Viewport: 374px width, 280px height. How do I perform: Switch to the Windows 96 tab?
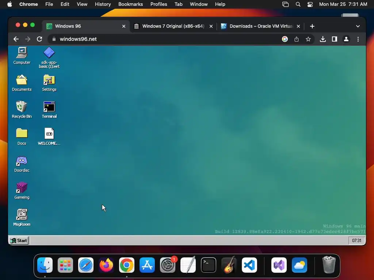point(86,26)
